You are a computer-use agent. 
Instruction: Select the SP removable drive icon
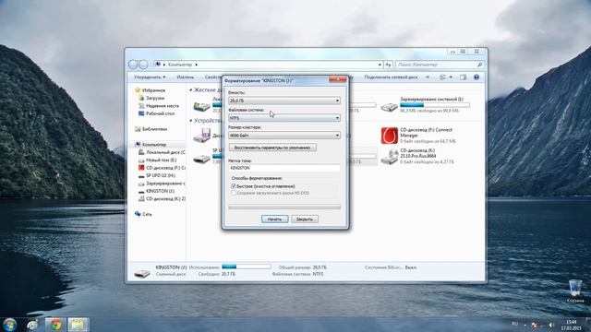tap(201, 160)
